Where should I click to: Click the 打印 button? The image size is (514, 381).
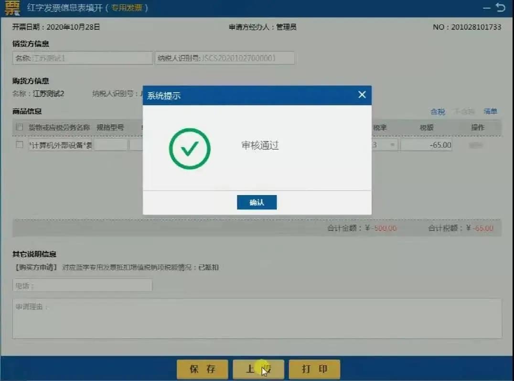(314, 369)
